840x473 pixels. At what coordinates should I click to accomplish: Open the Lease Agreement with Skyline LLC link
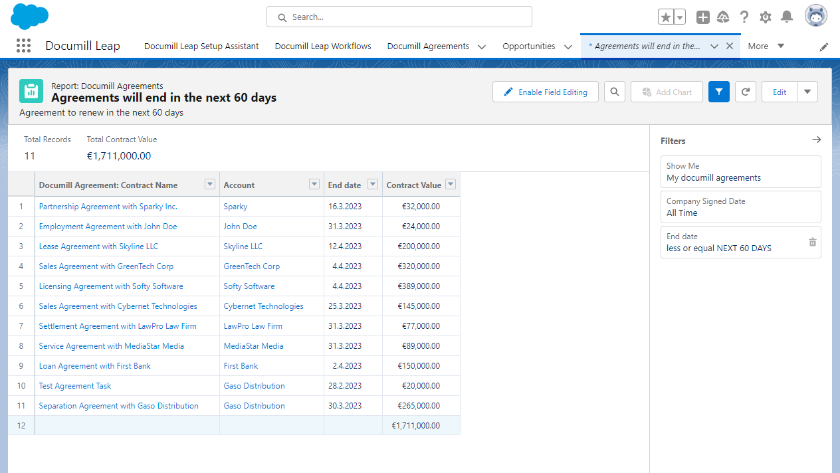pos(98,246)
